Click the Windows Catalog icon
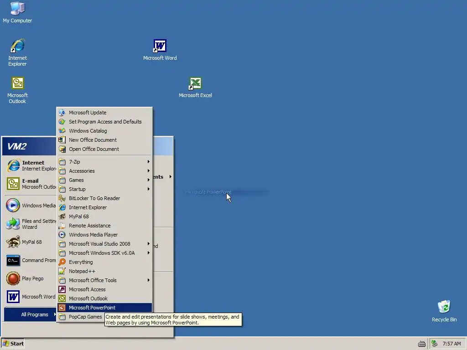This screenshot has width=467, height=350. 62,131
